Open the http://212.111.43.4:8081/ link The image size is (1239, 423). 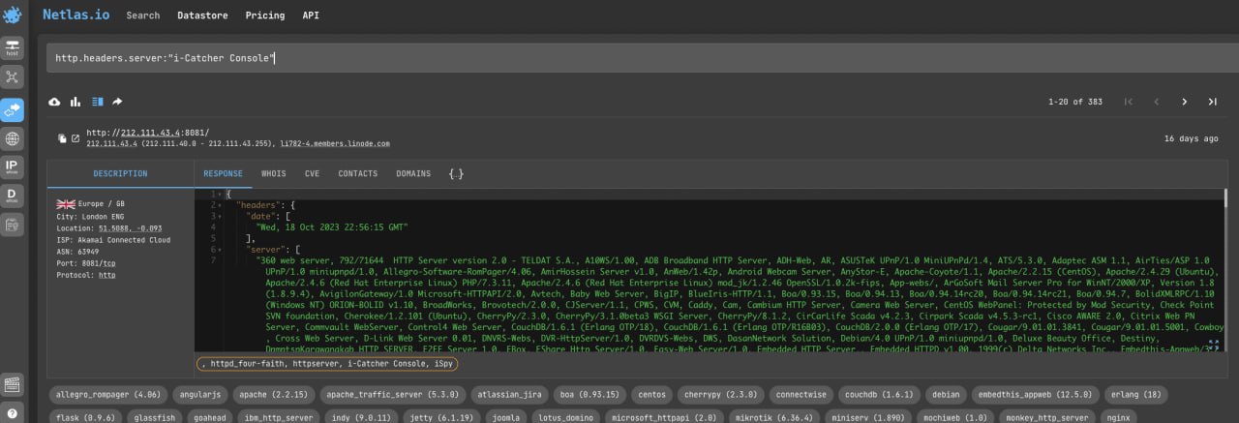point(148,133)
